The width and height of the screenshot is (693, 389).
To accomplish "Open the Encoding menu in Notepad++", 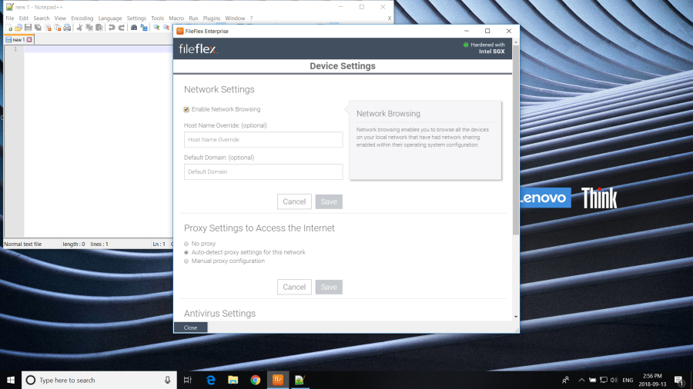I will [82, 18].
